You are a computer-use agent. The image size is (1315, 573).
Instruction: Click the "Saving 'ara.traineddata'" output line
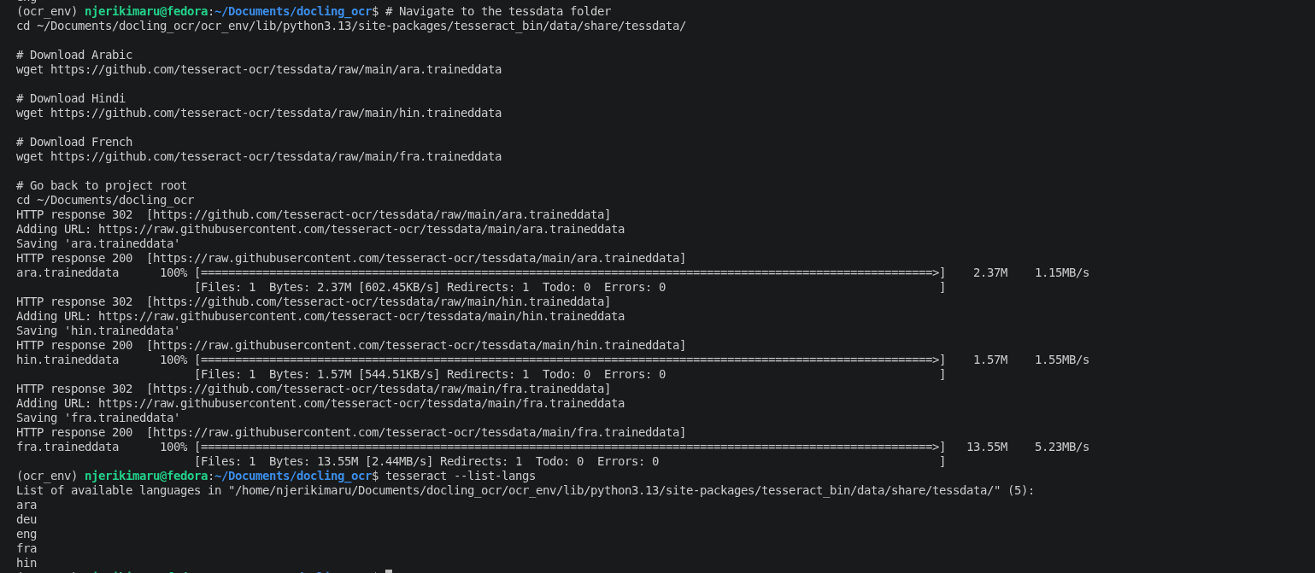pyautogui.click(x=98, y=243)
